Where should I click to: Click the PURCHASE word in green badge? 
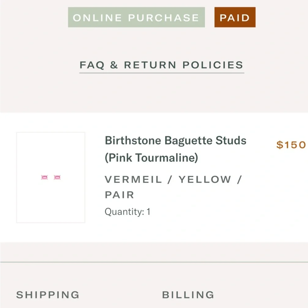163,18
